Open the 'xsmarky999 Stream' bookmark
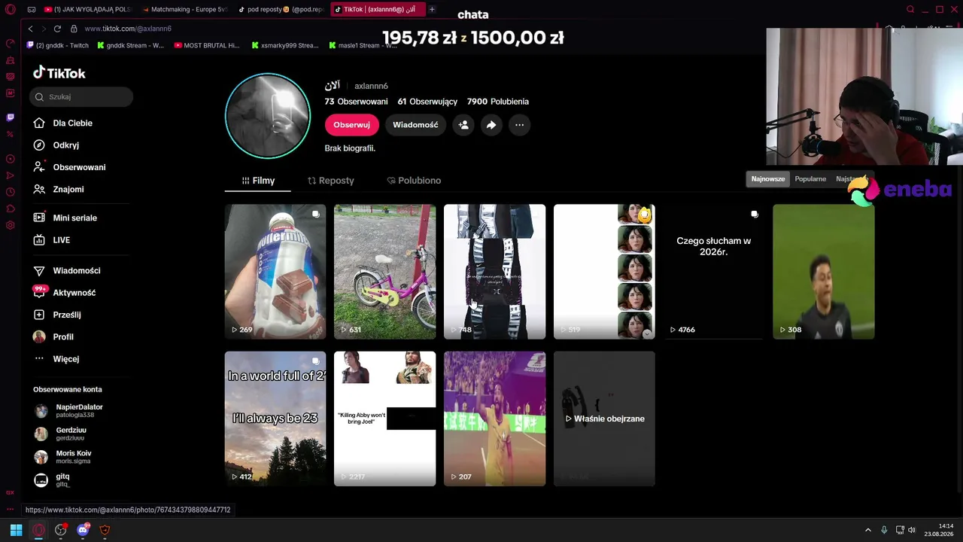The image size is (963, 542). coord(286,45)
